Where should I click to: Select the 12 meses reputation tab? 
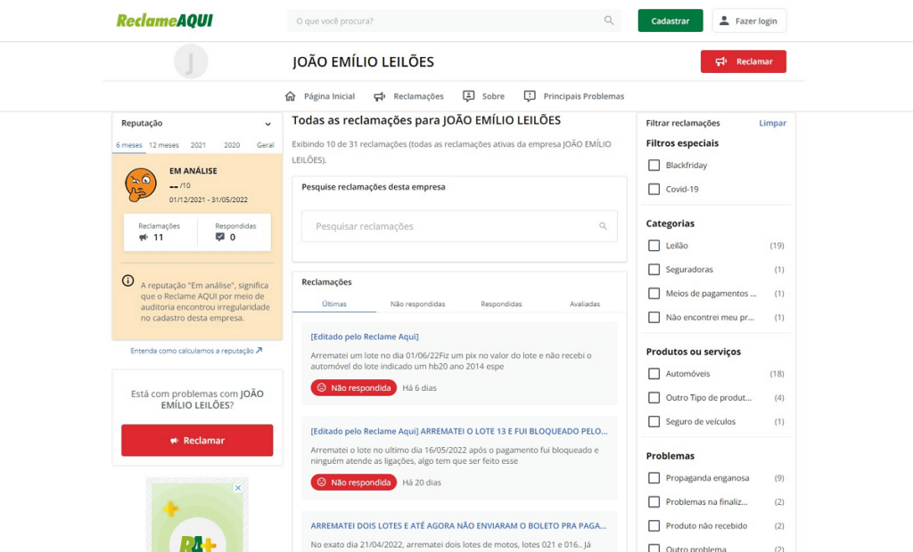click(x=164, y=145)
